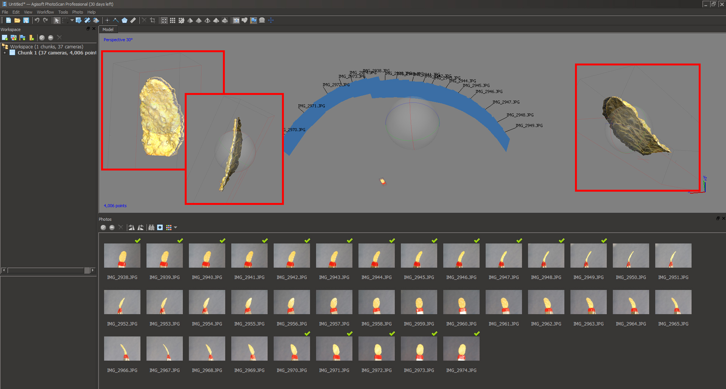Toggle Show Masks in Photos toolbar
This screenshot has height=389, width=726.
pyautogui.click(x=160, y=228)
